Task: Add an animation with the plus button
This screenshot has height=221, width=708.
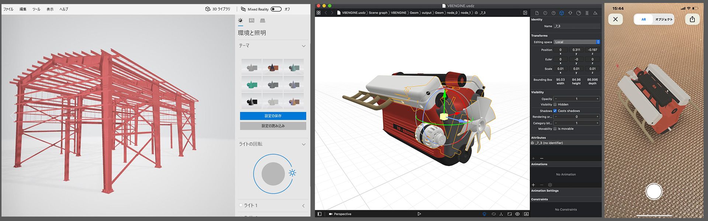Action: coord(533,185)
